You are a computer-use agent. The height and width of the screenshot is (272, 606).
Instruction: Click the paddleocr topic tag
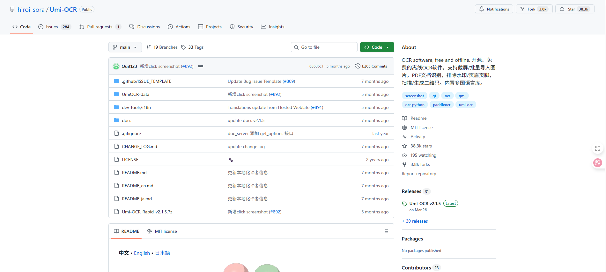tap(442, 104)
